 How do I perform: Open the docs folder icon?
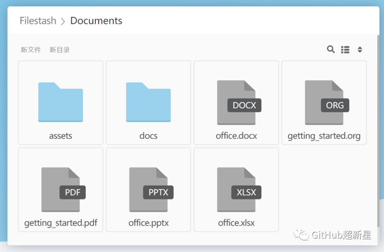coord(148,102)
